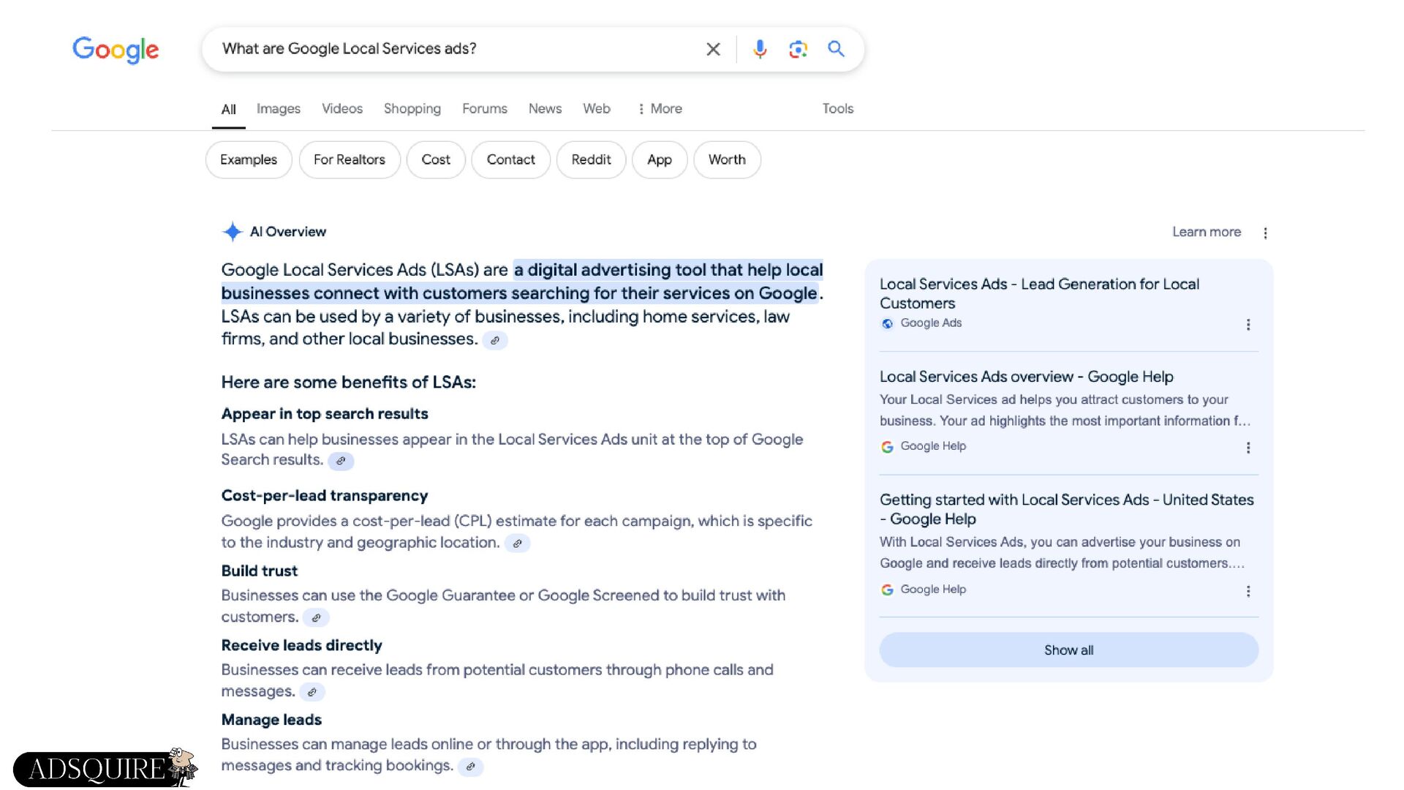Open options menu for Google Ads source card

pyautogui.click(x=1248, y=324)
